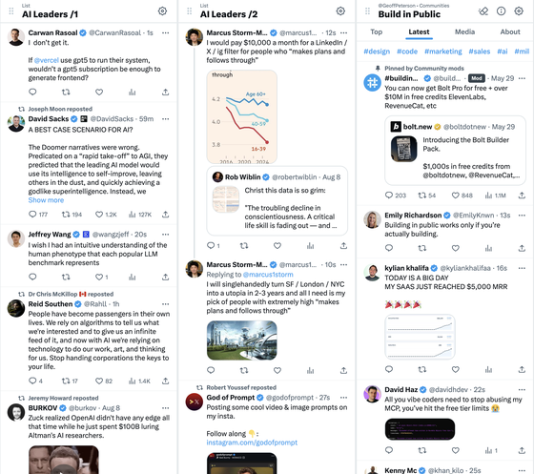Screen dimensions: 534x474
Task: View analytics on Reid Southen's post
Action: [133, 381]
